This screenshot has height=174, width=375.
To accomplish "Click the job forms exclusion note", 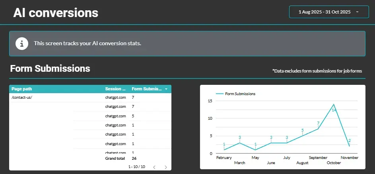I will coord(317,71).
